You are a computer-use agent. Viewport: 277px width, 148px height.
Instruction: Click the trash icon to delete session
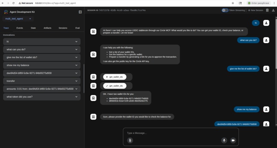pyautogui.click(x=267, y=10)
